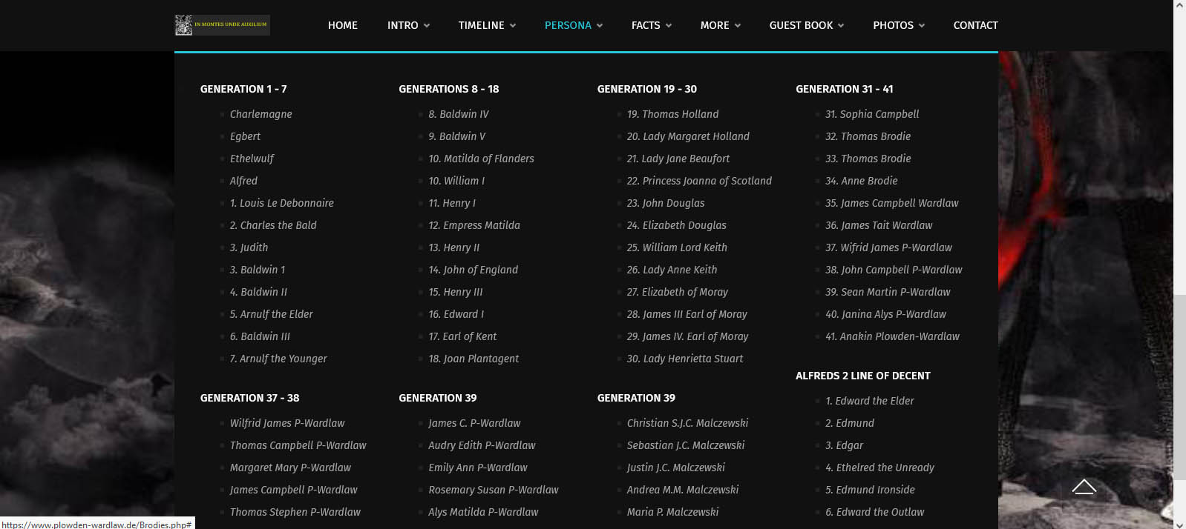Go to the HOME page
This screenshot has width=1186, height=529.
tap(343, 25)
